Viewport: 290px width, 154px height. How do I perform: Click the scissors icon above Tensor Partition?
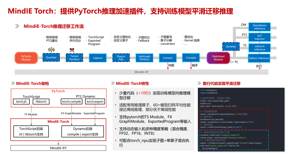point(72,50)
